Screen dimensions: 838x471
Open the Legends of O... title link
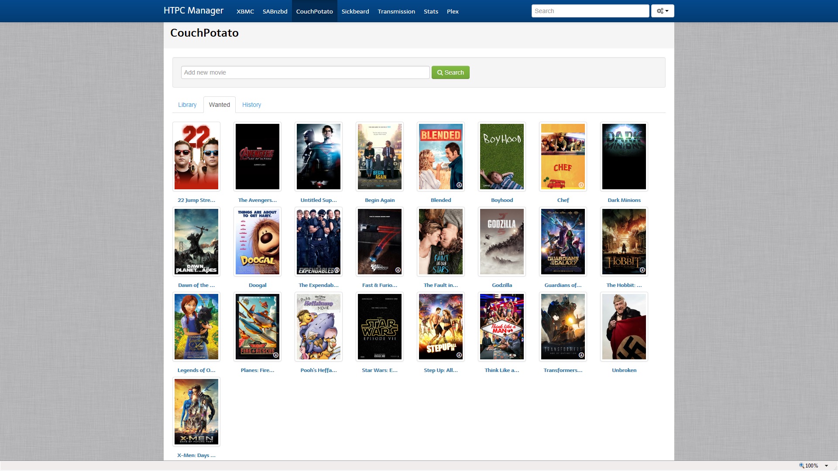tap(196, 370)
